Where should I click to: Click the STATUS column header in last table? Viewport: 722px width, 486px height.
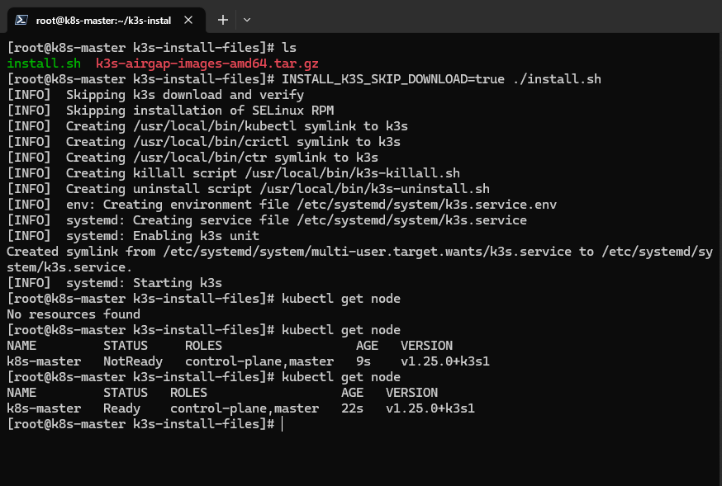126,393
